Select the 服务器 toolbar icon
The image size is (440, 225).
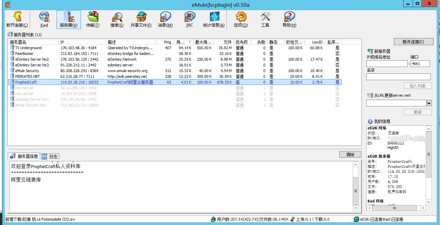(x=68, y=19)
